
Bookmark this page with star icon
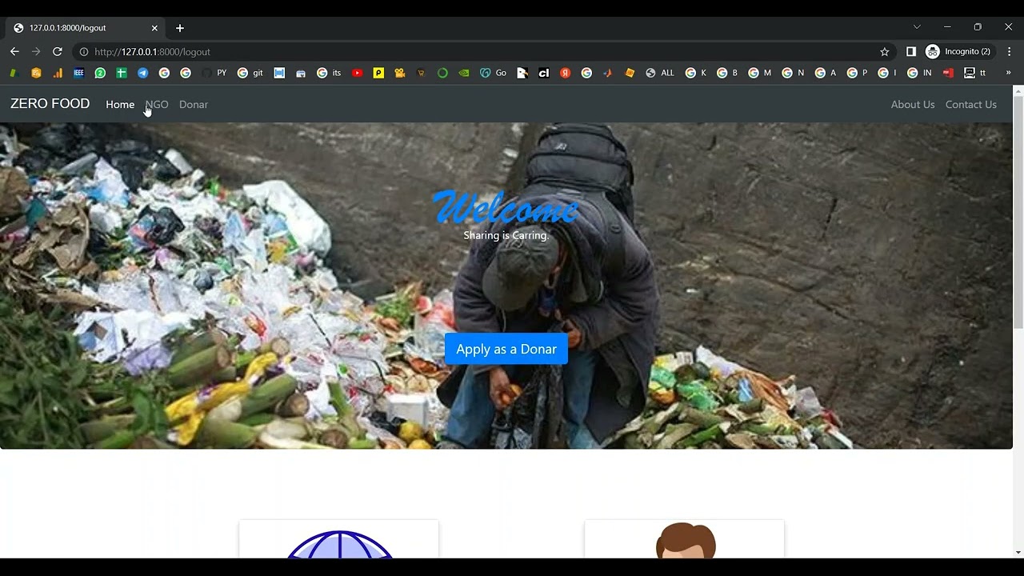point(885,52)
